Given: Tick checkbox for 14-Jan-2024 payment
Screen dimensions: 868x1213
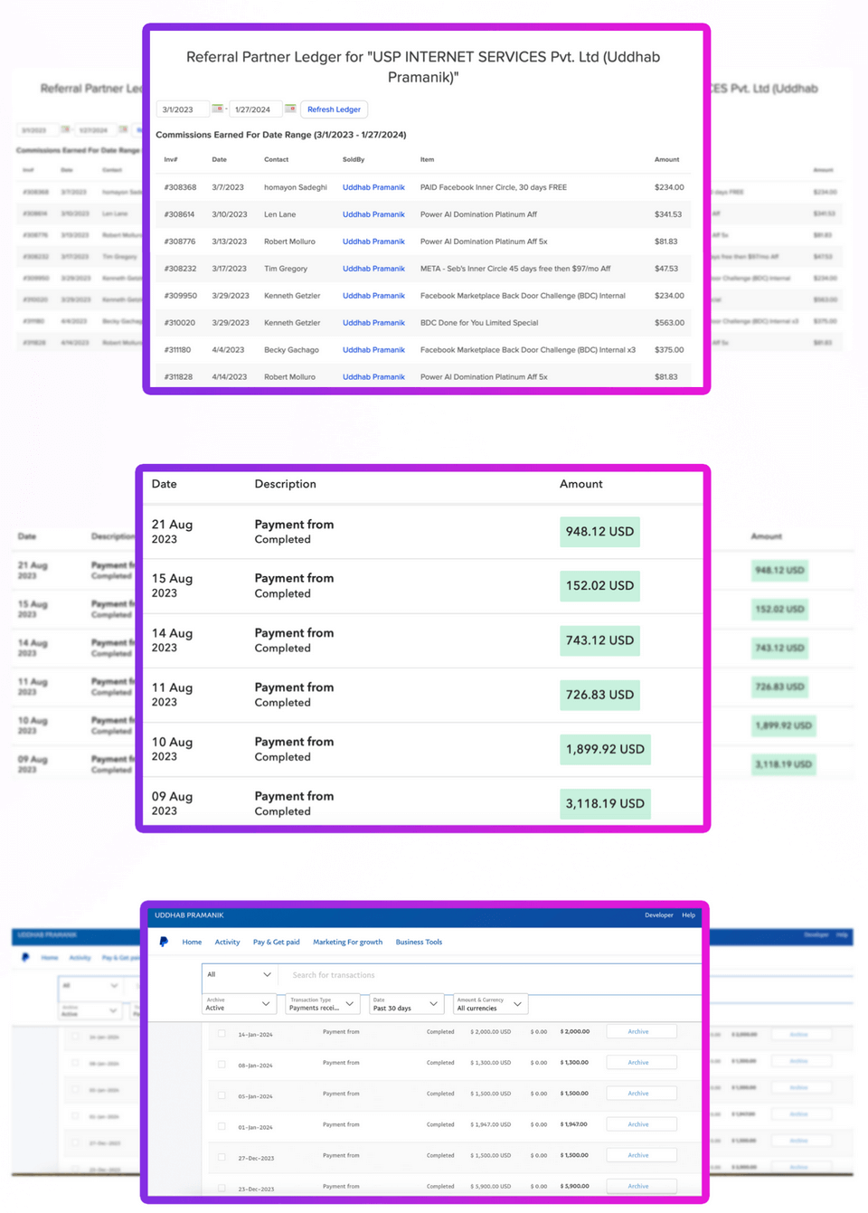Looking at the screenshot, I should point(222,1033).
